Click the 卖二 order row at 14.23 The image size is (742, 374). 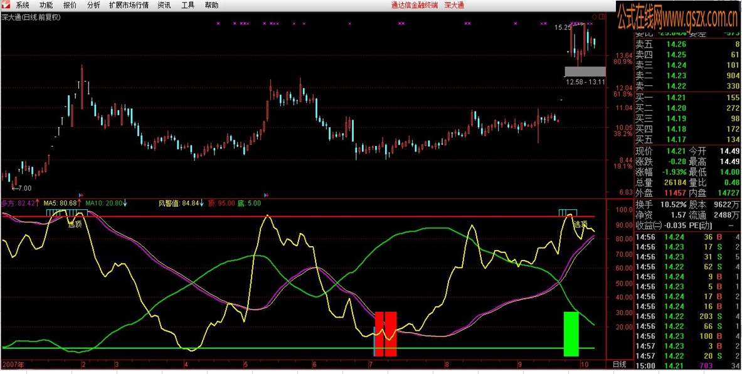tap(687, 76)
